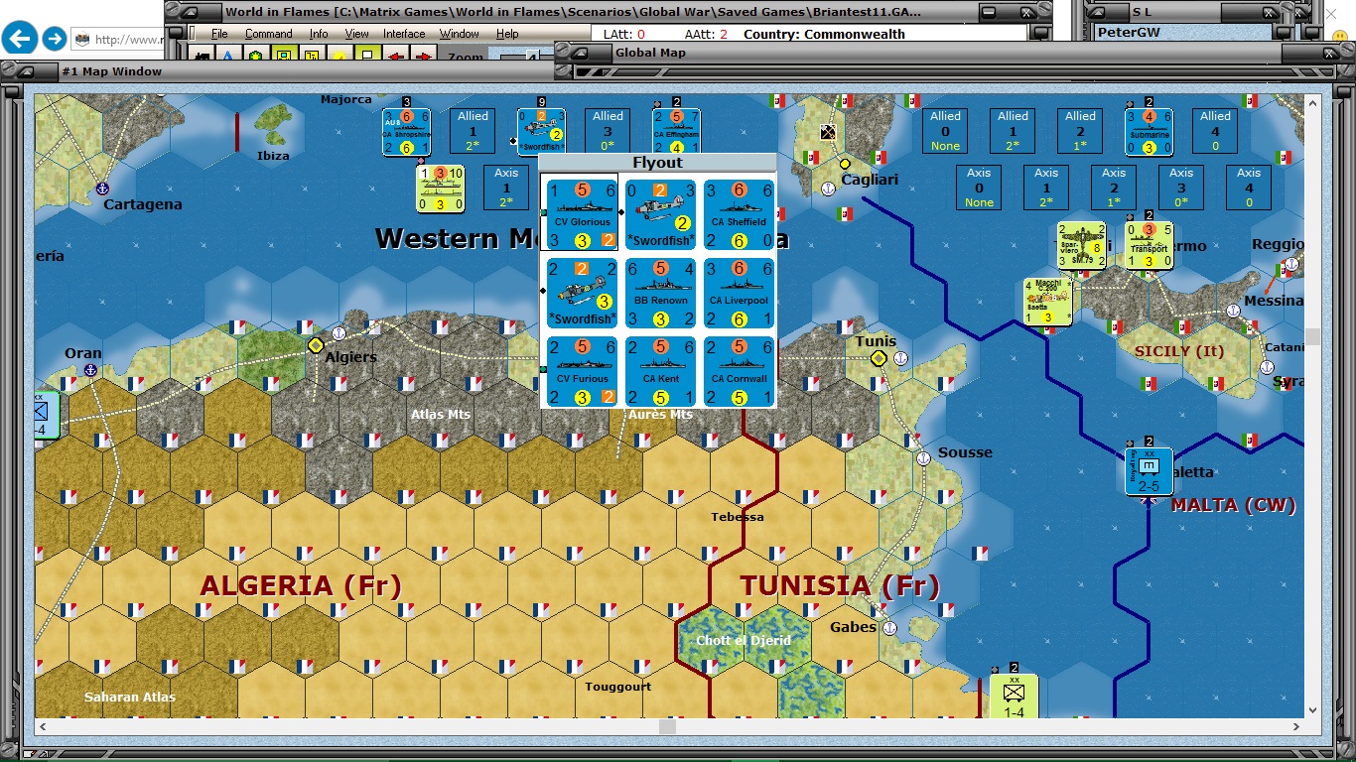The width and height of the screenshot is (1356, 762).
Task: Select CA Shropshire counter on map
Action: click(x=407, y=132)
